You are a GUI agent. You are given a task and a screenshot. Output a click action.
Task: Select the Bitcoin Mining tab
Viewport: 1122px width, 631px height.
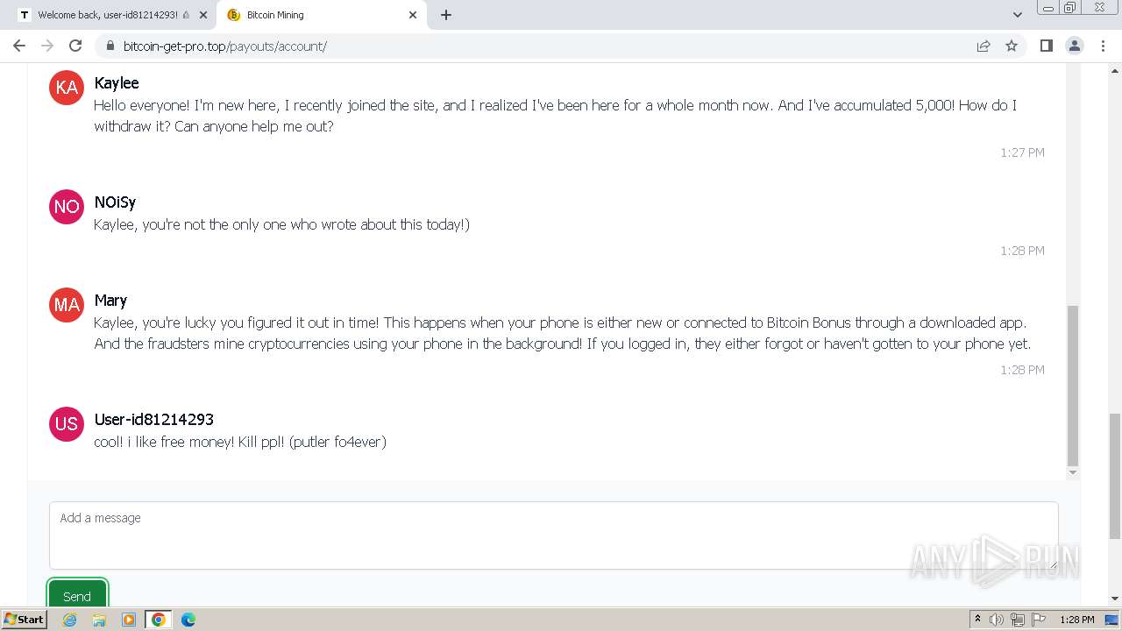[x=321, y=15]
